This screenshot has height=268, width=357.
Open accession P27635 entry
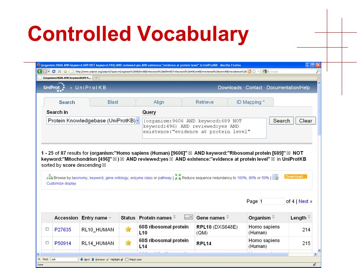pos(62,230)
